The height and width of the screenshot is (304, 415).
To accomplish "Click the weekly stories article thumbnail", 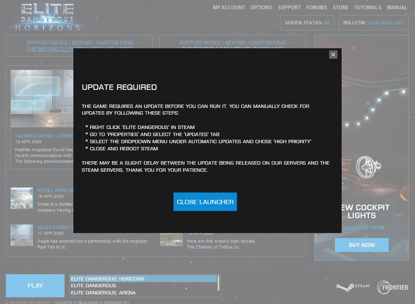I will tap(171, 240).
